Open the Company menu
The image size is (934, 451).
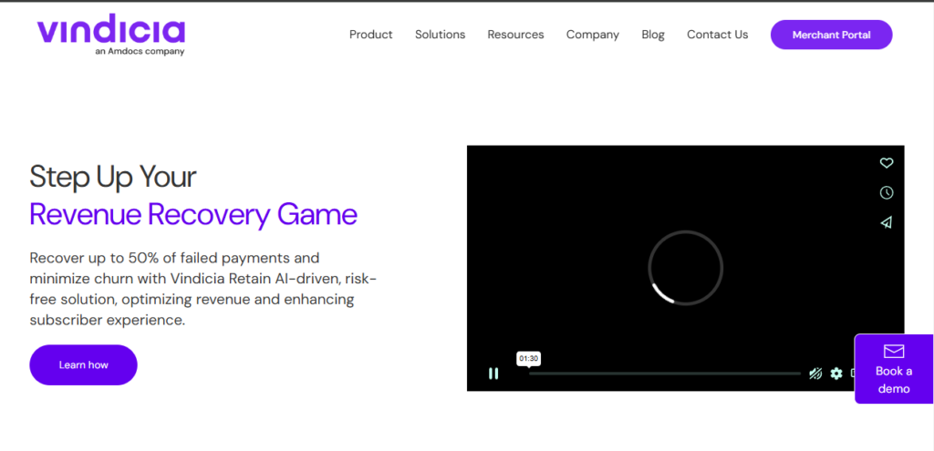tap(593, 35)
